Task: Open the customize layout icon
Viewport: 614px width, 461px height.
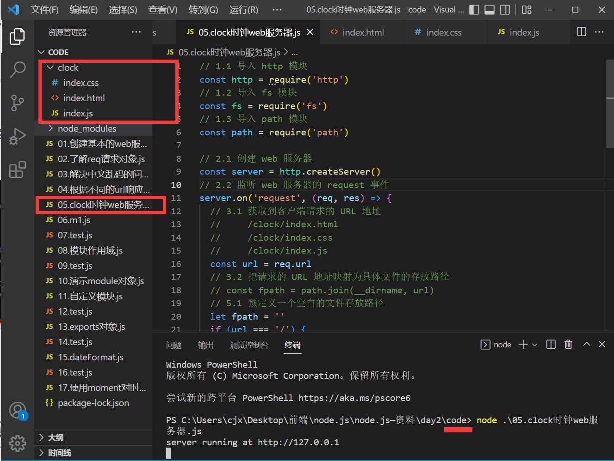Action: pyautogui.click(x=527, y=10)
